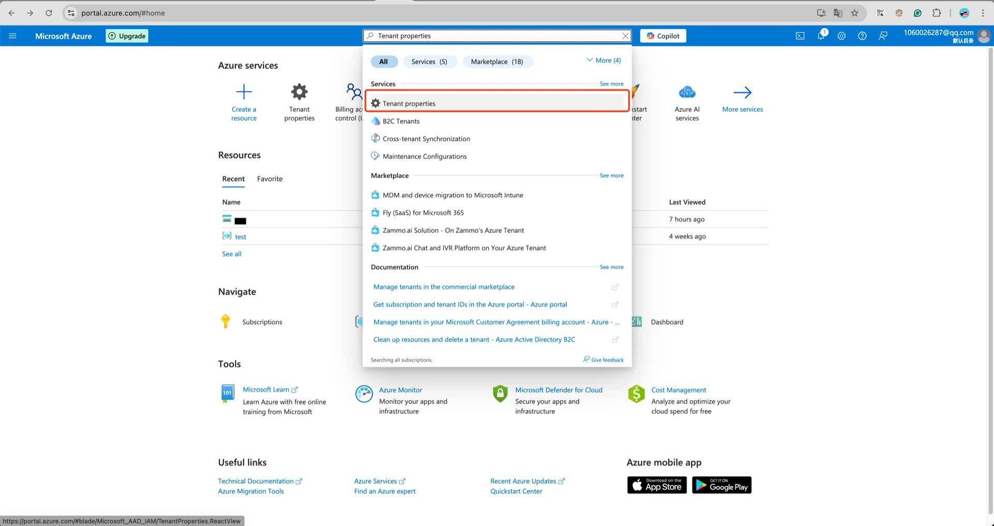Click the Create a resource plus icon
The image size is (994, 526).
pyautogui.click(x=244, y=92)
